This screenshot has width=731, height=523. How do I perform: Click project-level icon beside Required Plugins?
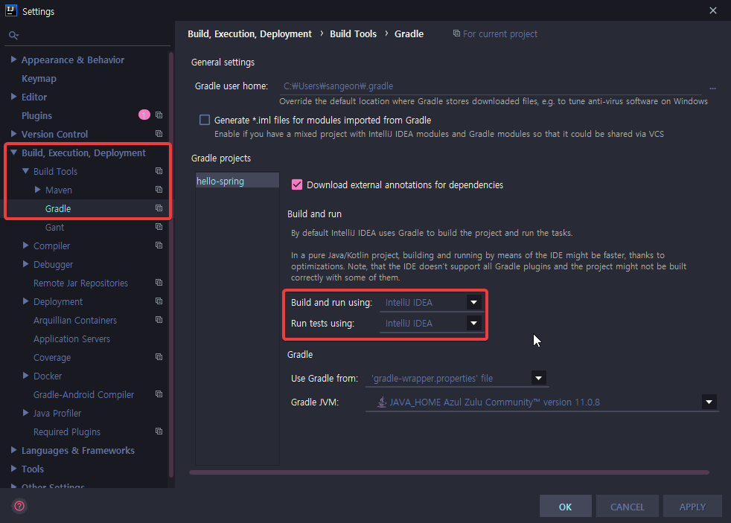pyautogui.click(x=159, y=431)
